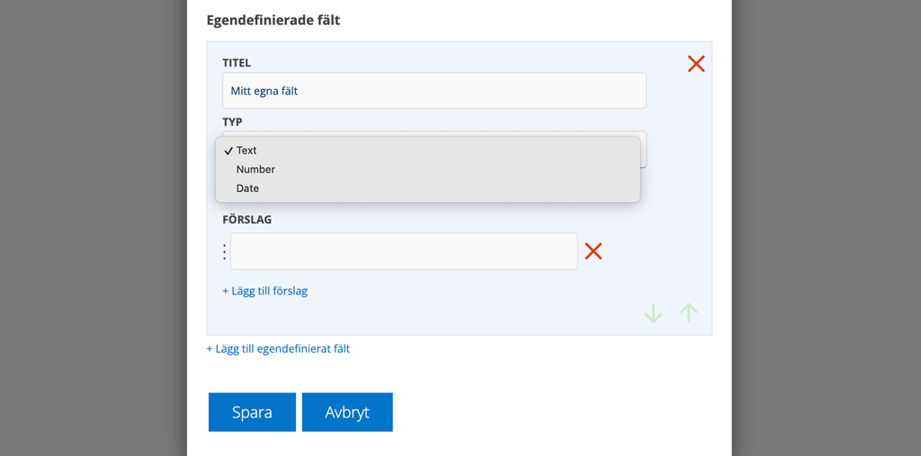Delete the Förslag suggestion row
This screenshot has width=921, height=456.
pyautogui.click(x=594, y=251)
